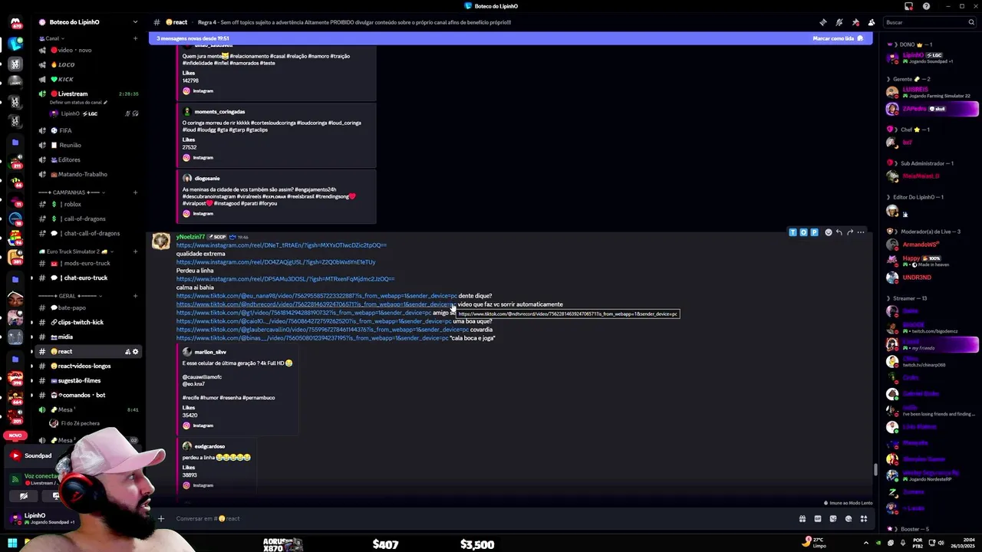Click into the Buscar search field
Screen dimensions: 982x552
pos(928,22)
